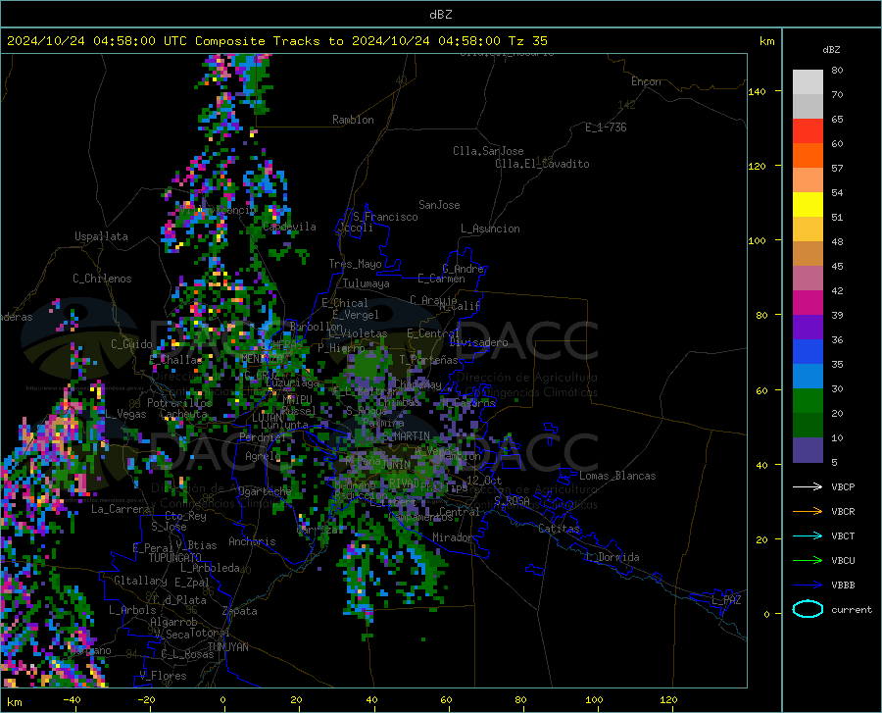This screenshot has width=882, height=713.
Task: Click the TUPUNGATO label
Action: [x=175, y=558]
